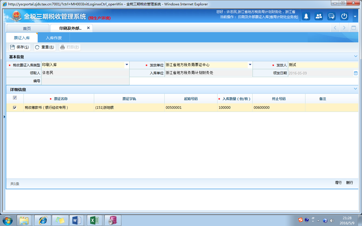Click the 领取人 field
Screen dimensions: 362x226
[x=85, y=73]
